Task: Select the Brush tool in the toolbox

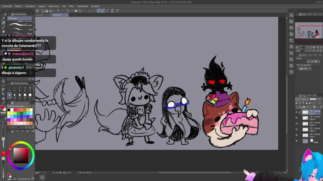Action: click(x=3, y=27)
